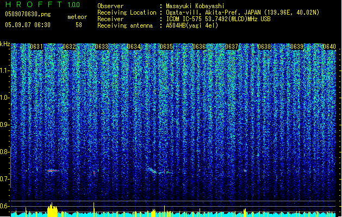Click the 0640 time marker label
Screen dimensions: 342x217
pos(329,47)
